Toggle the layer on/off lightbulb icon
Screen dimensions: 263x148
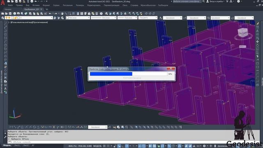point(7,18)
